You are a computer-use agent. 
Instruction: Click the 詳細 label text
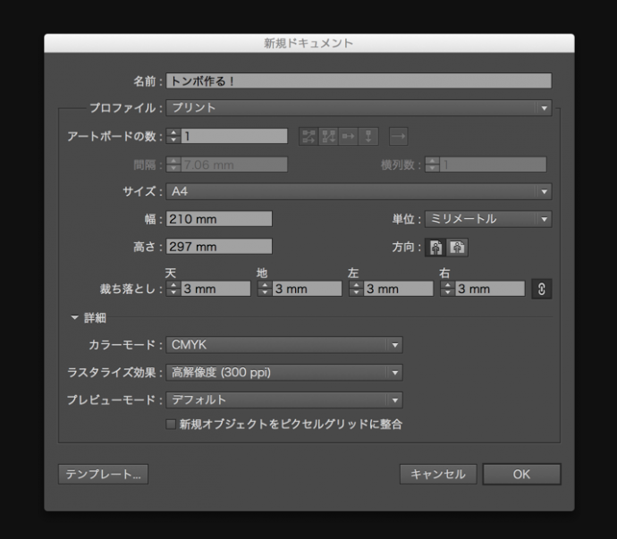[x=95, y=318]
